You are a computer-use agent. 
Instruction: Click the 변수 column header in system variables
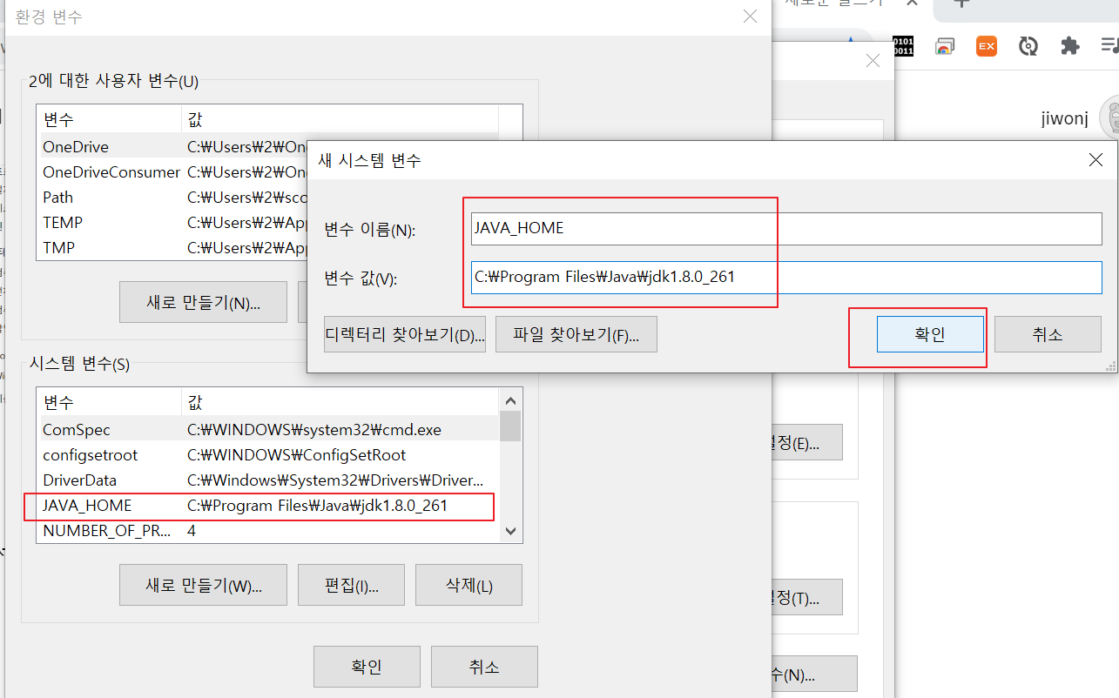(x=109, y=402)
